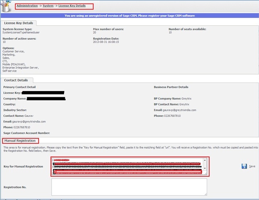Click resize handle of Registration No. box
259x200 pixels.
pyautogui.click(x=205, y=193)
